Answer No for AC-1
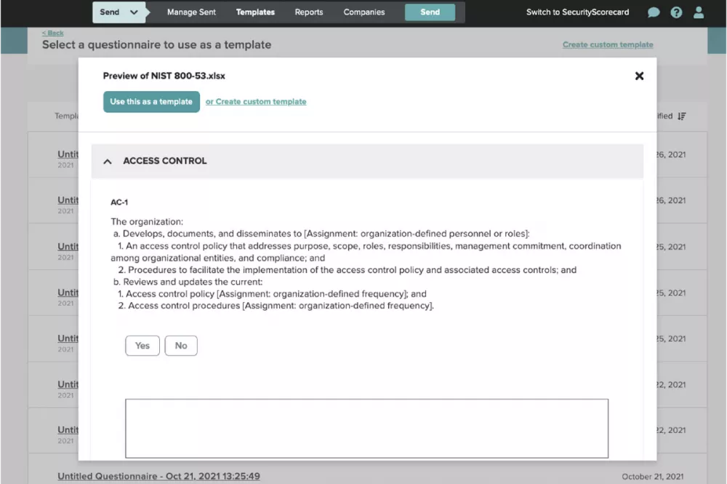This screenshot has width=727, height=484. [x=181, y=346]
